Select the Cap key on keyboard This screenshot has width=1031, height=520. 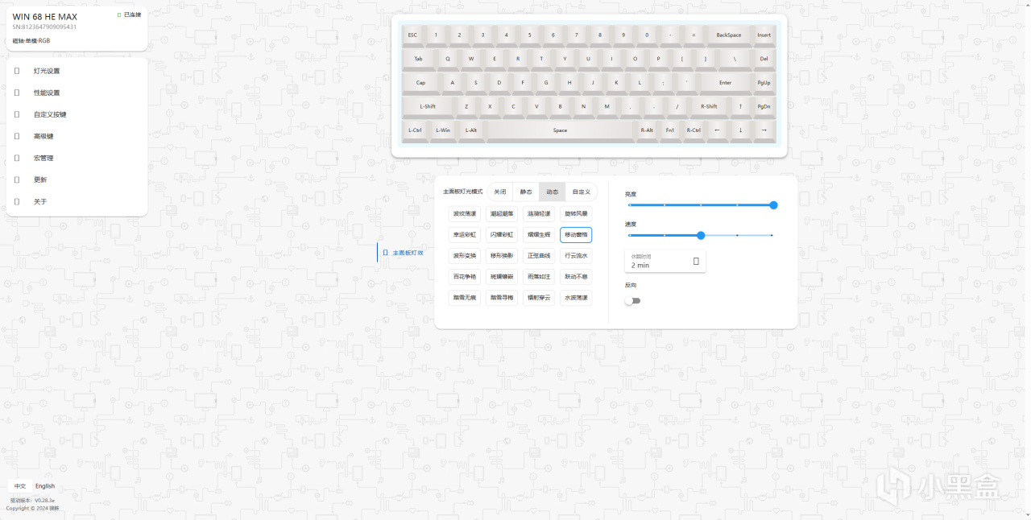(x=420, y=82)
